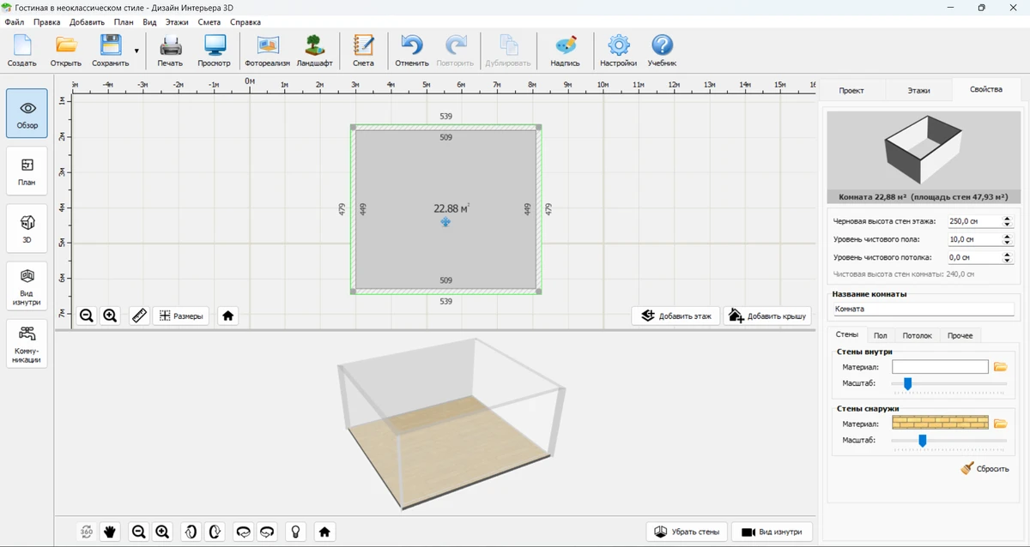Image resolution: width=1030 pixels, height=547 pixels.
Task: Switch to the Потолок tab
Action: click(917, 335)
